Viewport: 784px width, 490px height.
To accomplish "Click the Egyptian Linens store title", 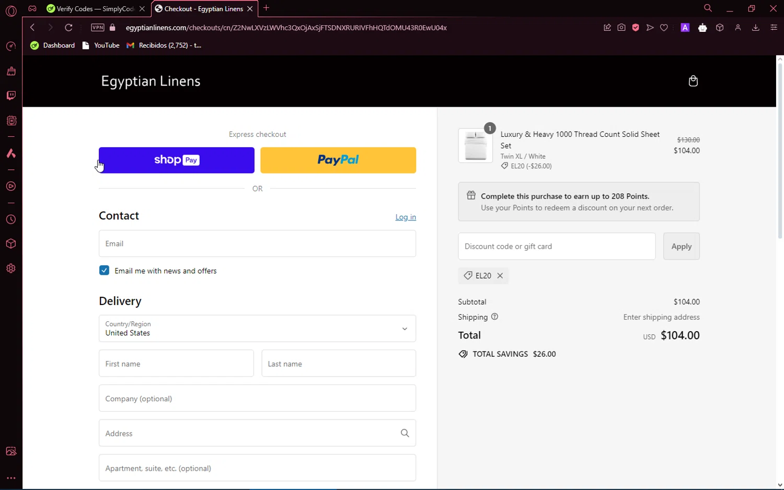I will (x=151, y=81).
